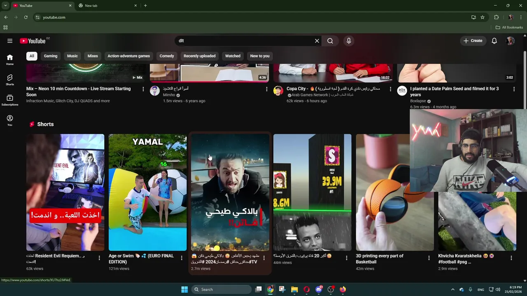Start voice search with microphone icon
The image size is (527, 296).
tap(349, 41)
